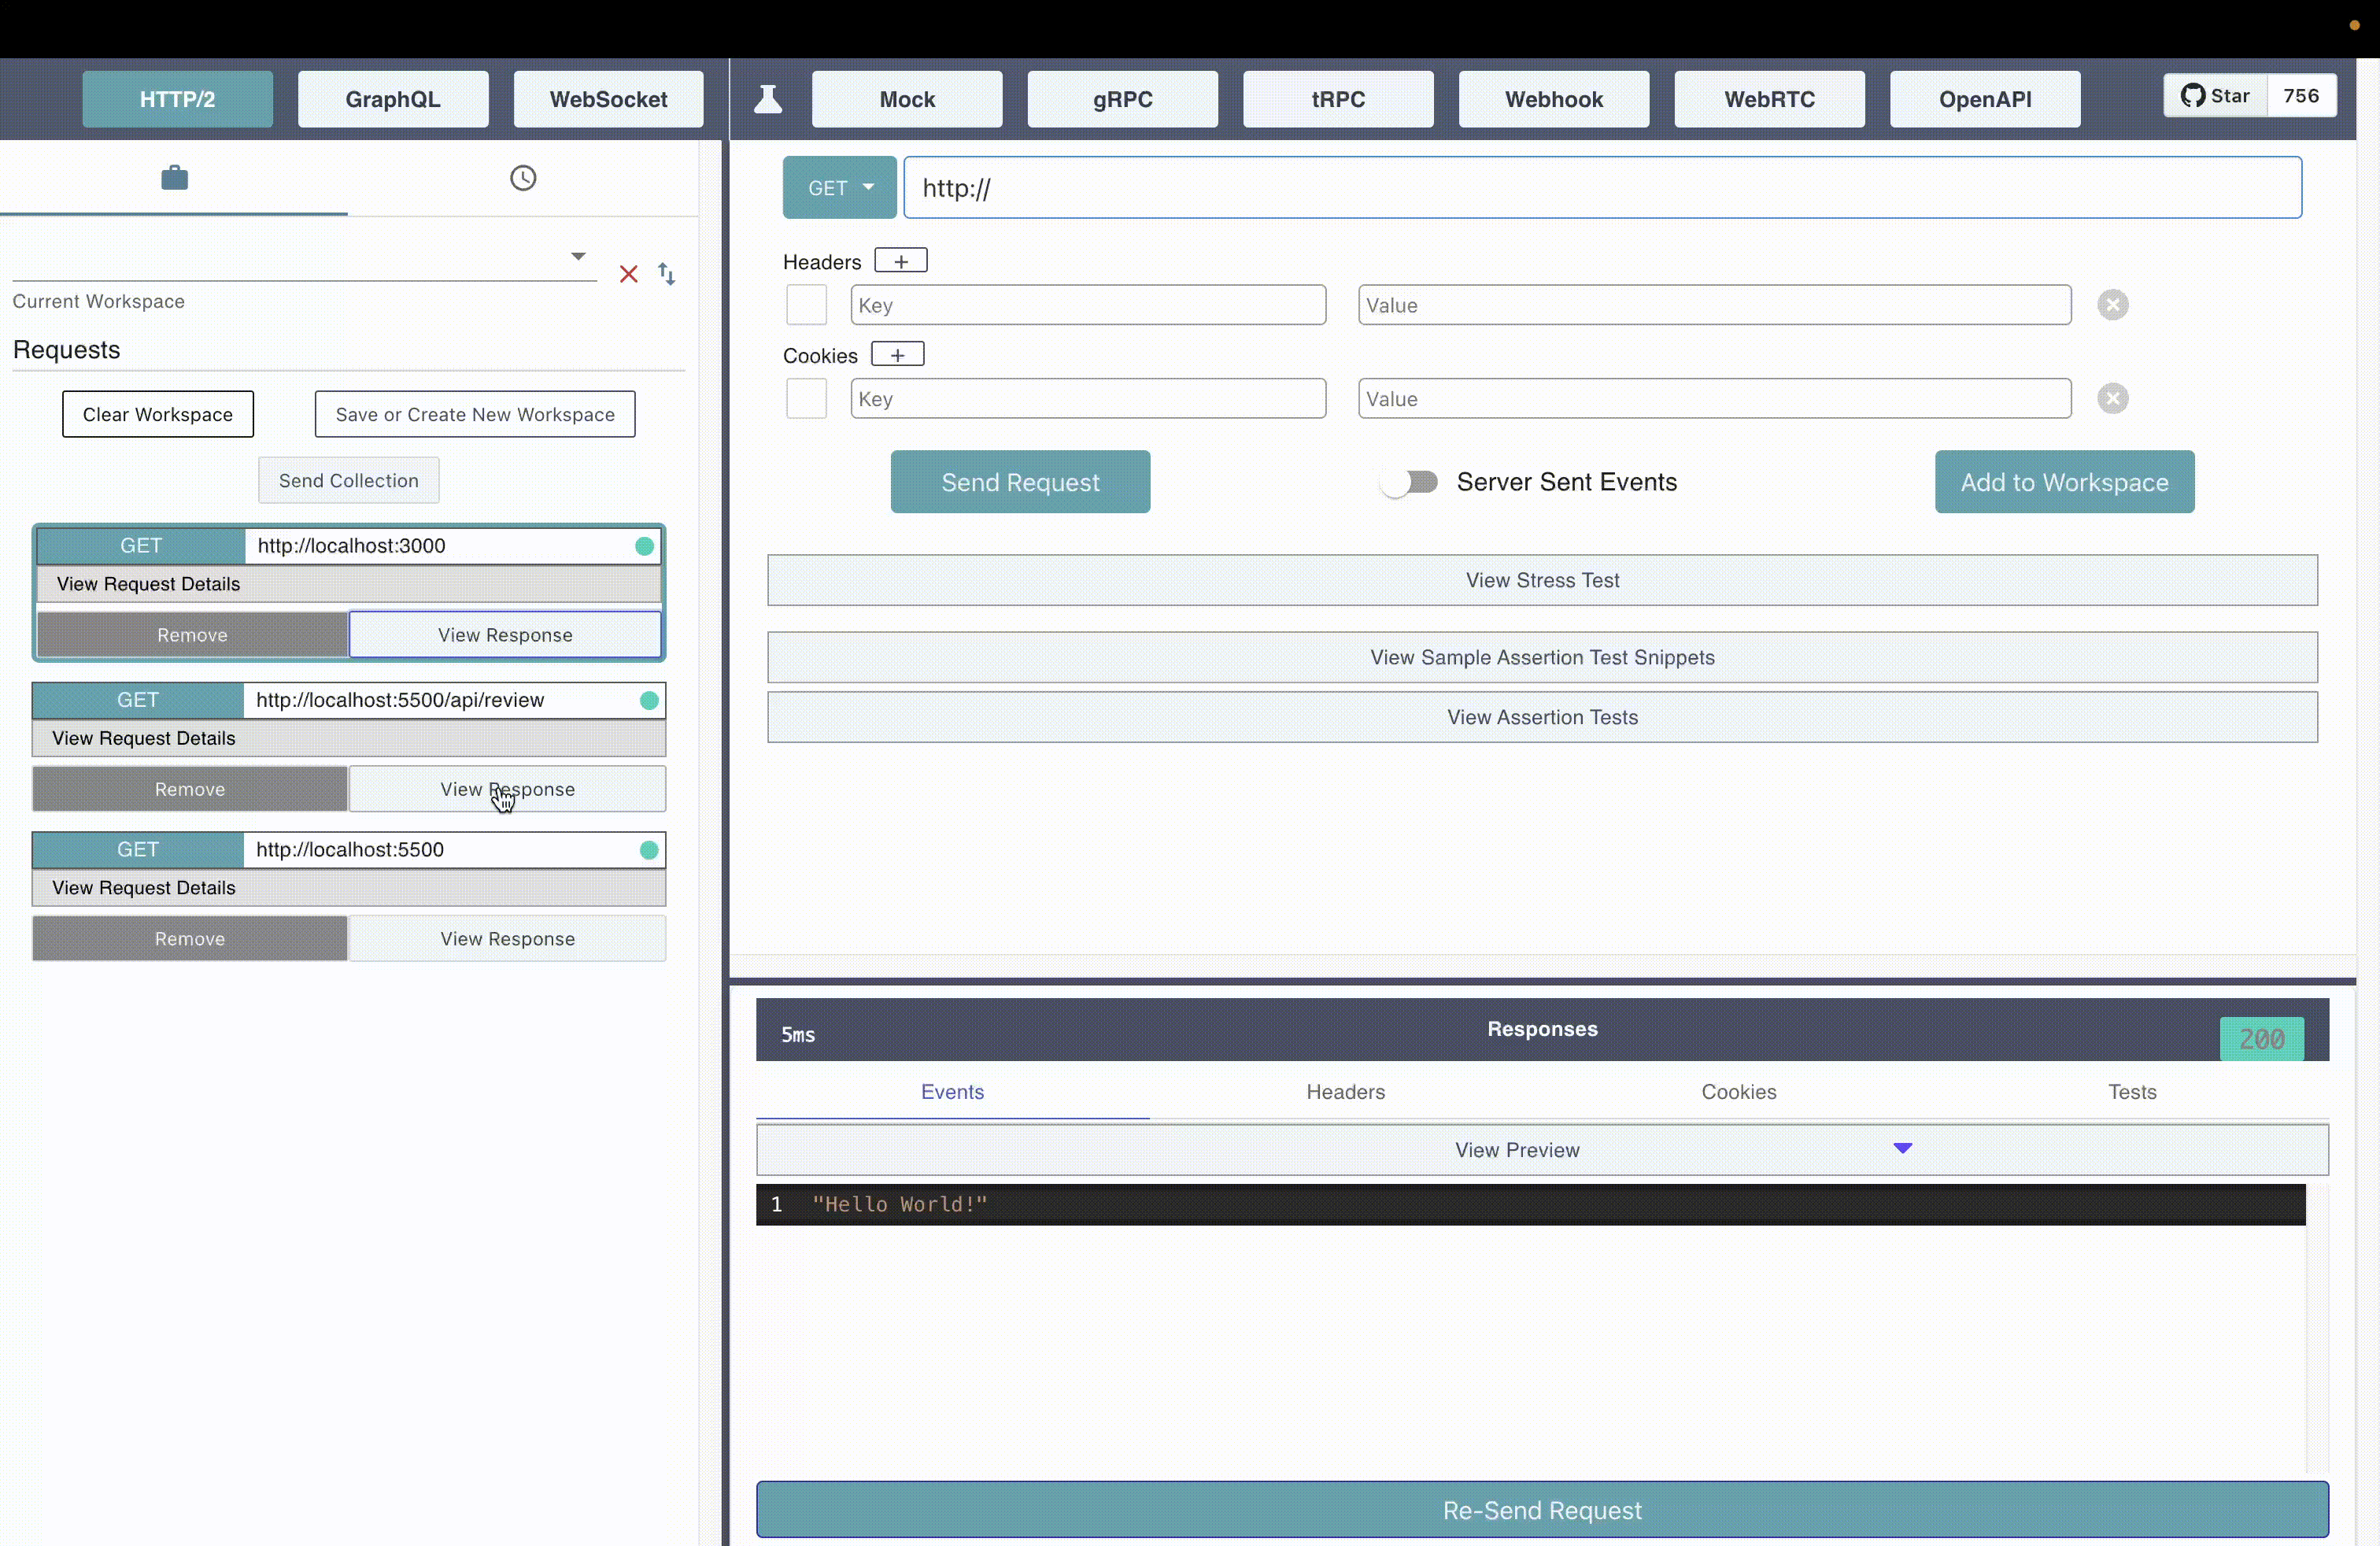Screen dimensions: 2380x1546
Task: Expand the GET method dropdown
Action: [840, 187]
